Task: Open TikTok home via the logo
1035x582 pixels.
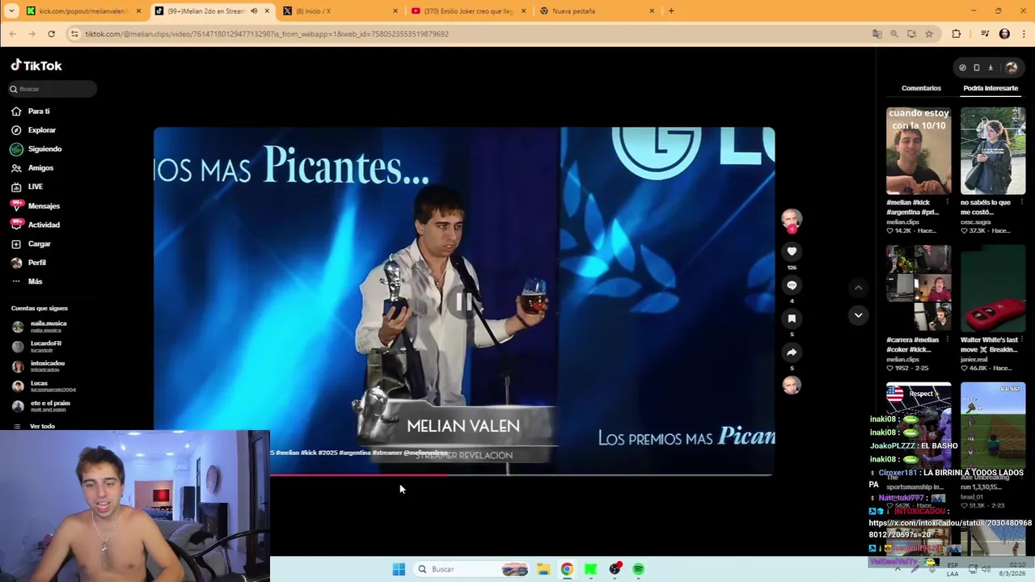Action: point(36,65)
